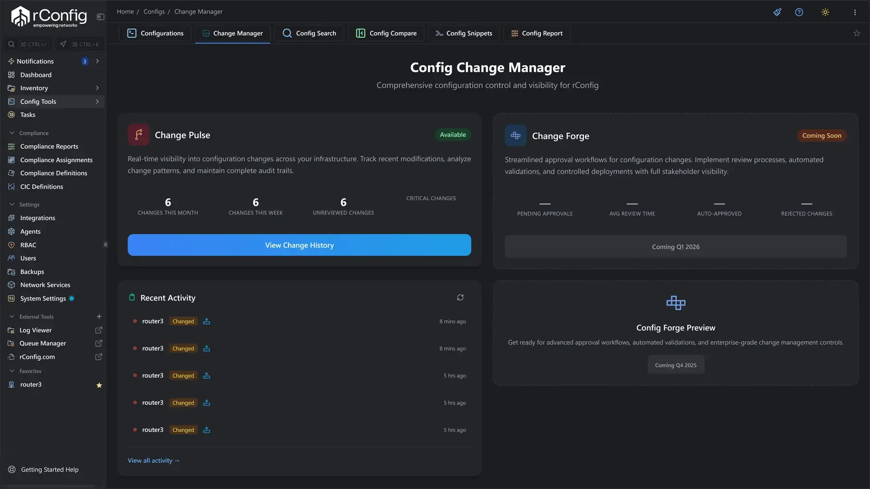
Task: Open sidebar search magnifier field
Action: (x=27, y=44)
